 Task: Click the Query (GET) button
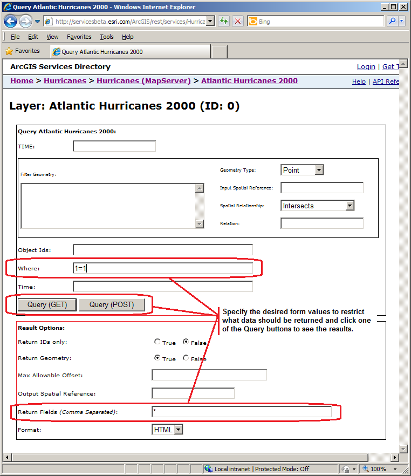coord(47,305)
